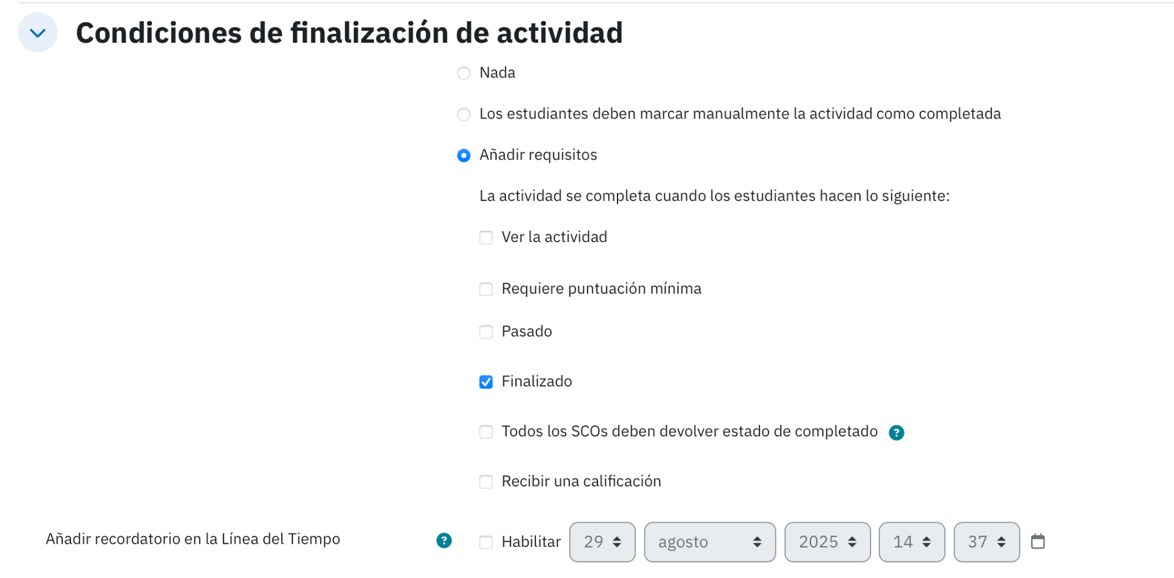The height and width of the screenshot is (578, 1174).
Task: Enable the Ver la actividad checkbox
Action: pyautogui.click(x=486, y=238)
